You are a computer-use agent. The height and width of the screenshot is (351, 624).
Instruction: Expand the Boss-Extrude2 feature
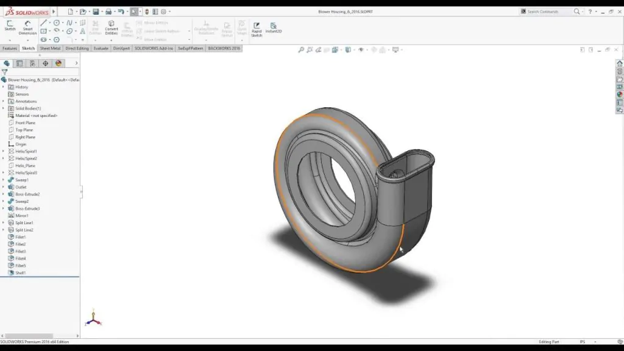click(3, 194)
